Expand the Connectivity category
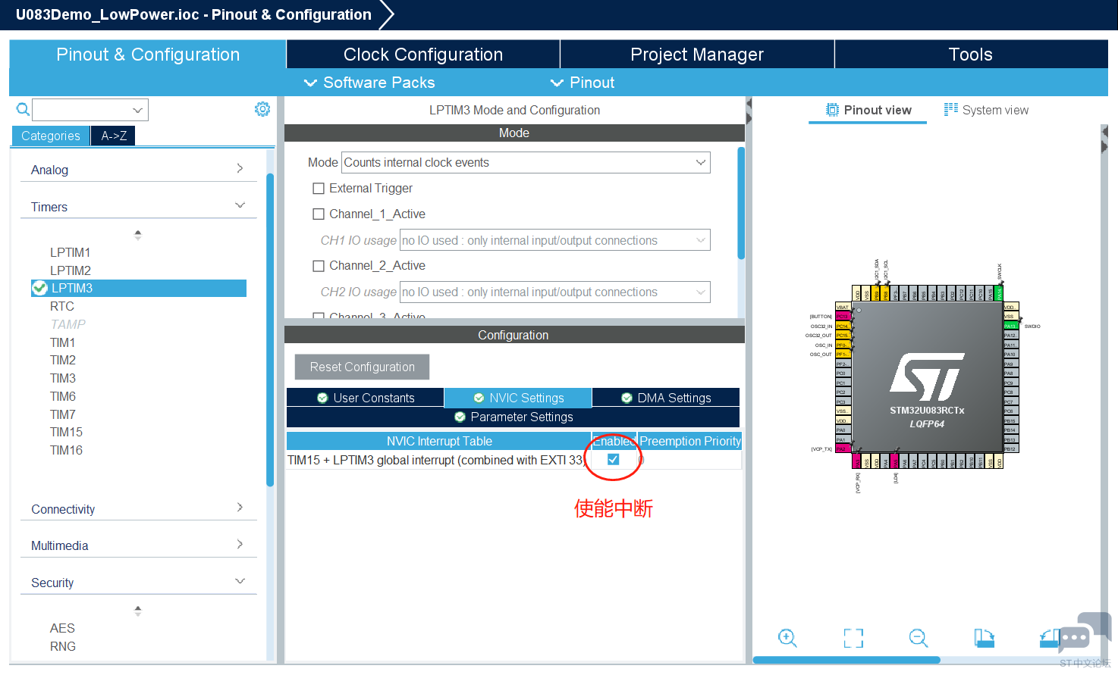The image size is (1118, 675). pyautogui.click(x=138, y=508)
